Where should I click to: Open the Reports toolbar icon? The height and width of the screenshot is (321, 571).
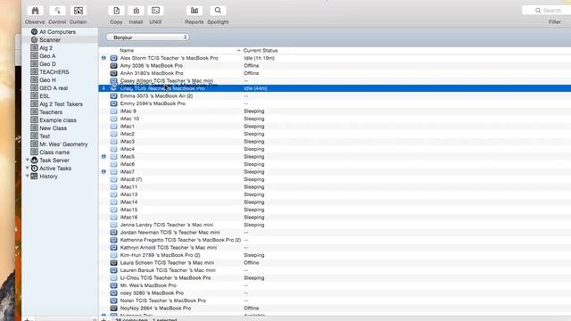194,11
